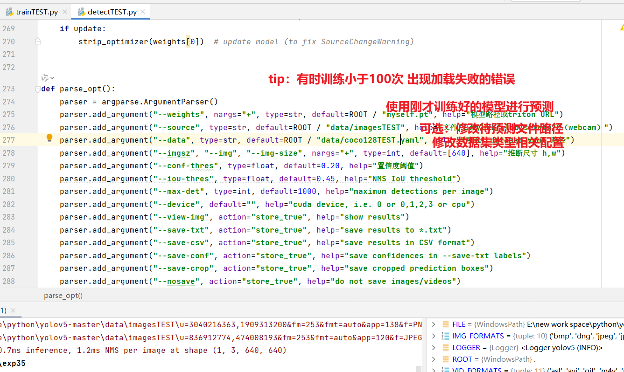This screenshot has width=624, height=372.
Task: Click the "do not save images/videos" help text
Action: [393, 281]
